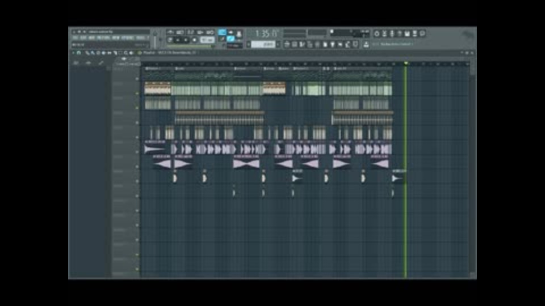
Task: Select the Playback speaker tool in Playlist
Action: (131, 53)
